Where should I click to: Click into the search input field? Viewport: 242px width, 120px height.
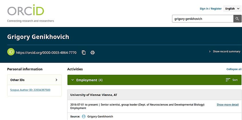click(203, 19)
